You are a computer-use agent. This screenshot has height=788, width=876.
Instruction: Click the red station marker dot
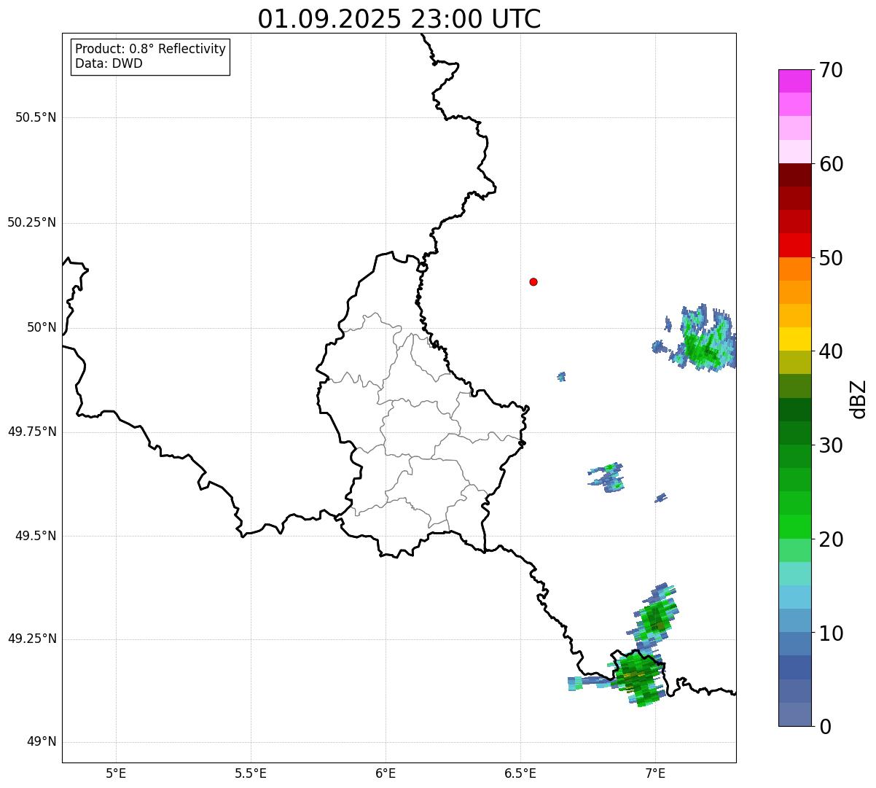click(533, 281)
